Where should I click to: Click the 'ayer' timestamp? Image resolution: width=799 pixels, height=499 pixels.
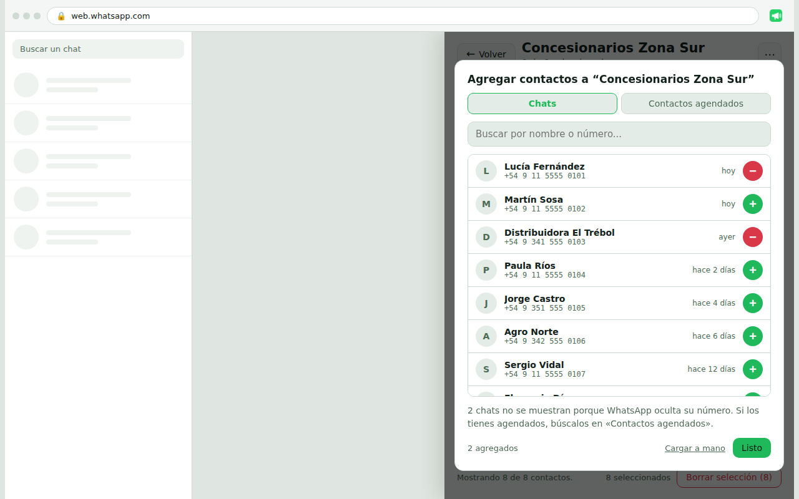(727, 237)
